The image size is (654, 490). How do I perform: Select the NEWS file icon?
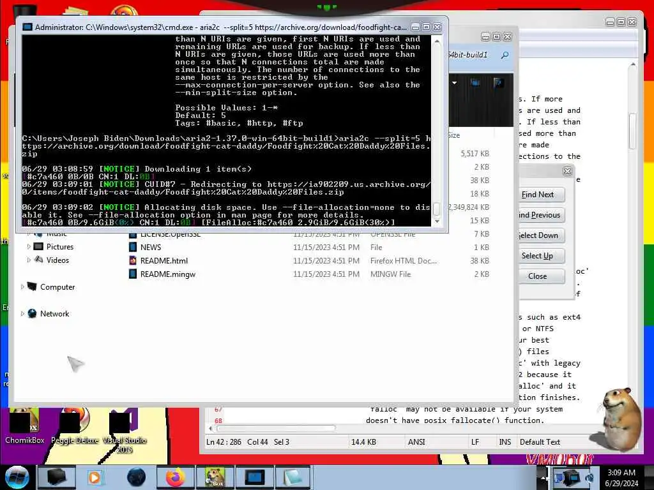click(x=133, y=247)
